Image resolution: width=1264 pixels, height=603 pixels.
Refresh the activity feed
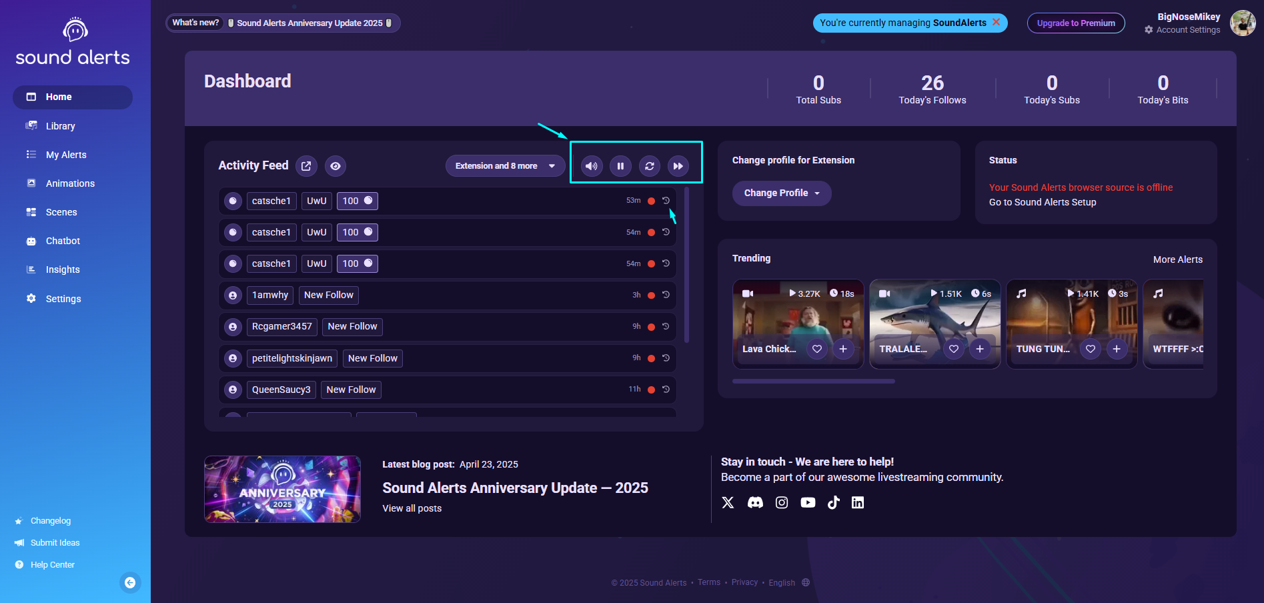650,166
